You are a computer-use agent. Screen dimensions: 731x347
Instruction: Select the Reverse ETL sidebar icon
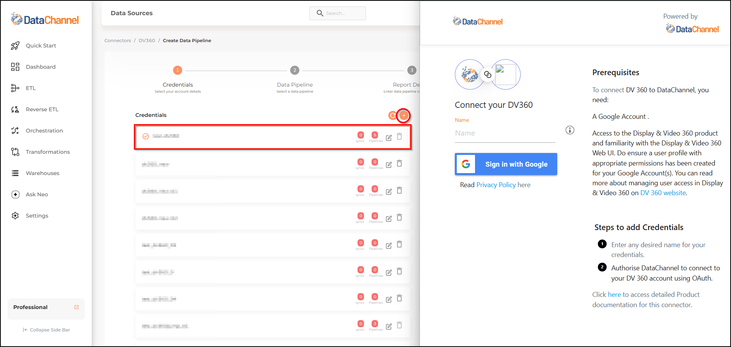[x=15, y=109]
